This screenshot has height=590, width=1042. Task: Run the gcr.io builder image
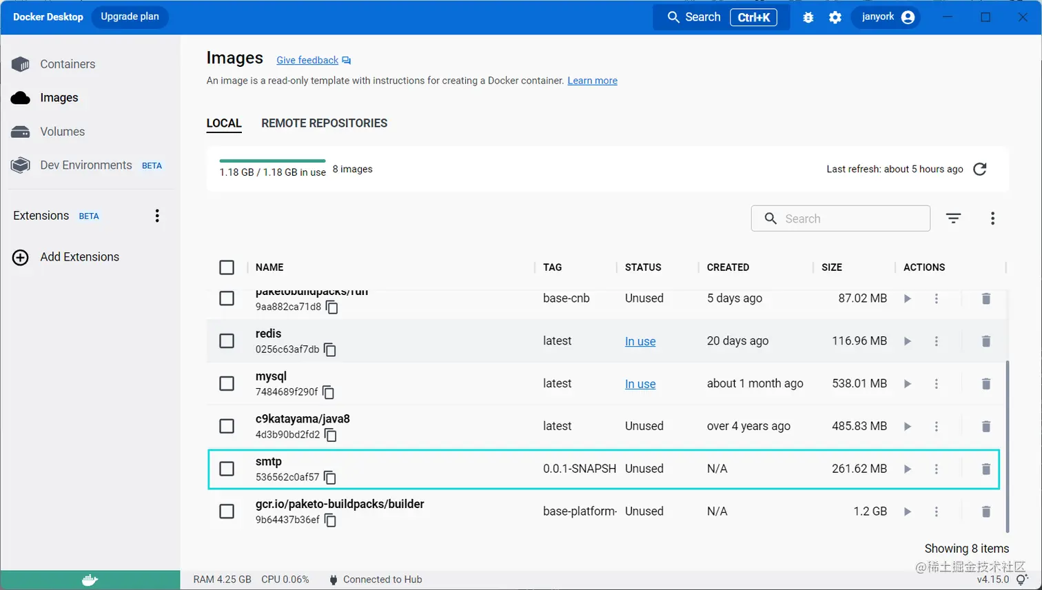tap(908, 512)
